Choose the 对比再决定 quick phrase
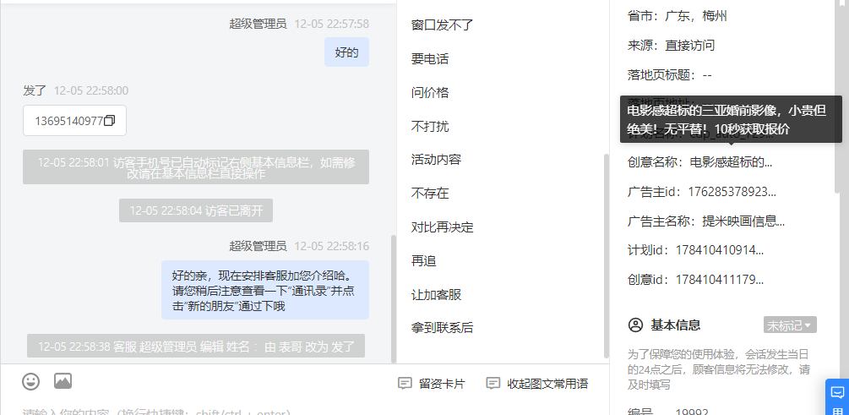The width and height of the screenshot is (849, 415). point(443,227)
